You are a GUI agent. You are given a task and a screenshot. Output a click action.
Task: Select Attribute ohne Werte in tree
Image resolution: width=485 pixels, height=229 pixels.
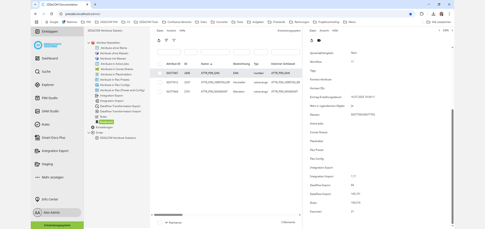click(x=114, y=48)
